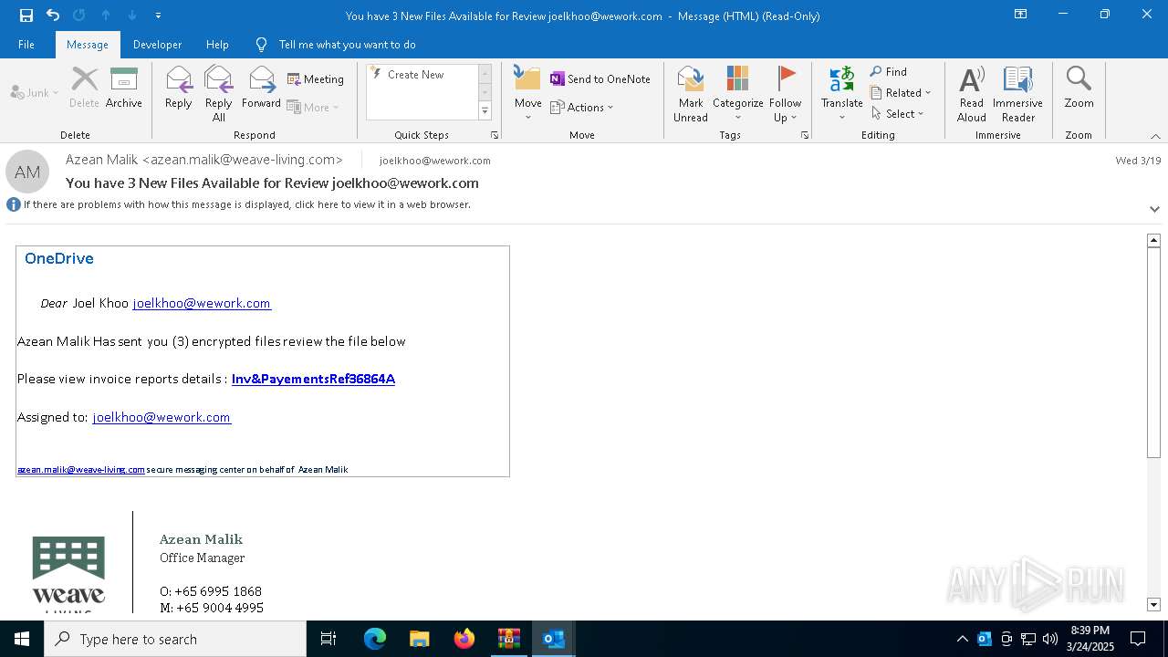Switch to the Message tab
Viewport: 1168px width, 657px height.
(88, 45)
